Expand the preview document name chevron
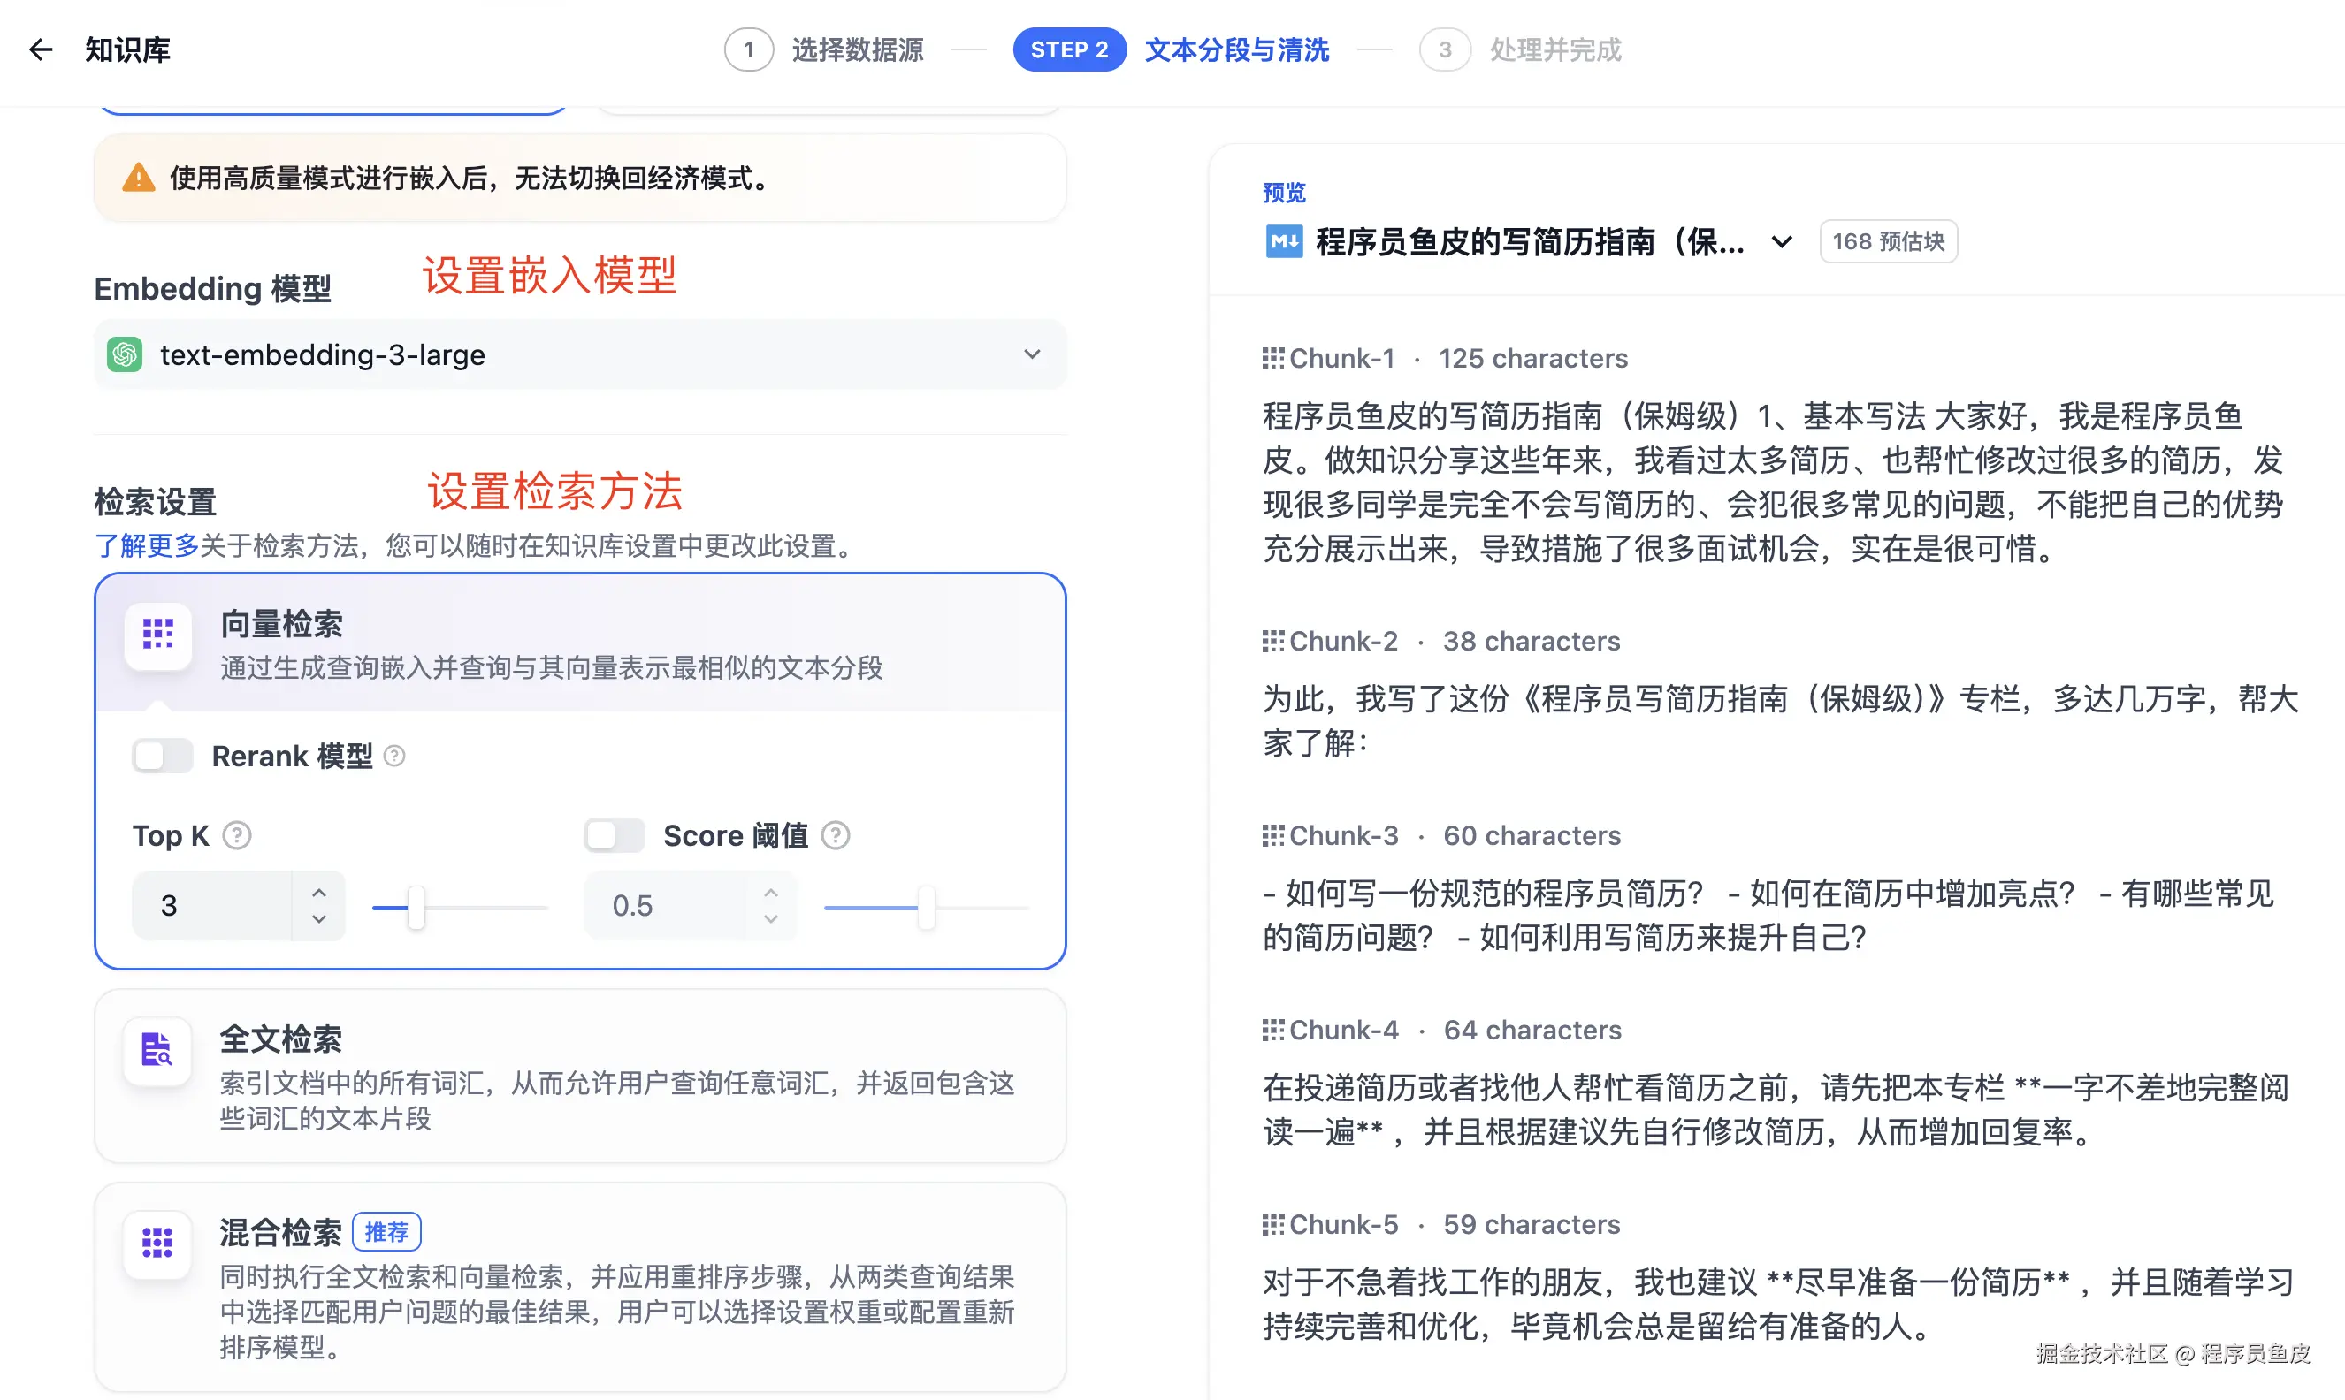Viewport: 2345px width, 1400px height. click(1782, 242)
